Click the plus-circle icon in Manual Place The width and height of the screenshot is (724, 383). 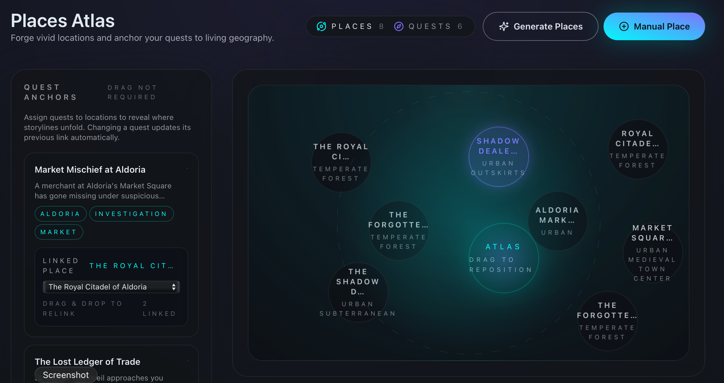pos(624,26)
